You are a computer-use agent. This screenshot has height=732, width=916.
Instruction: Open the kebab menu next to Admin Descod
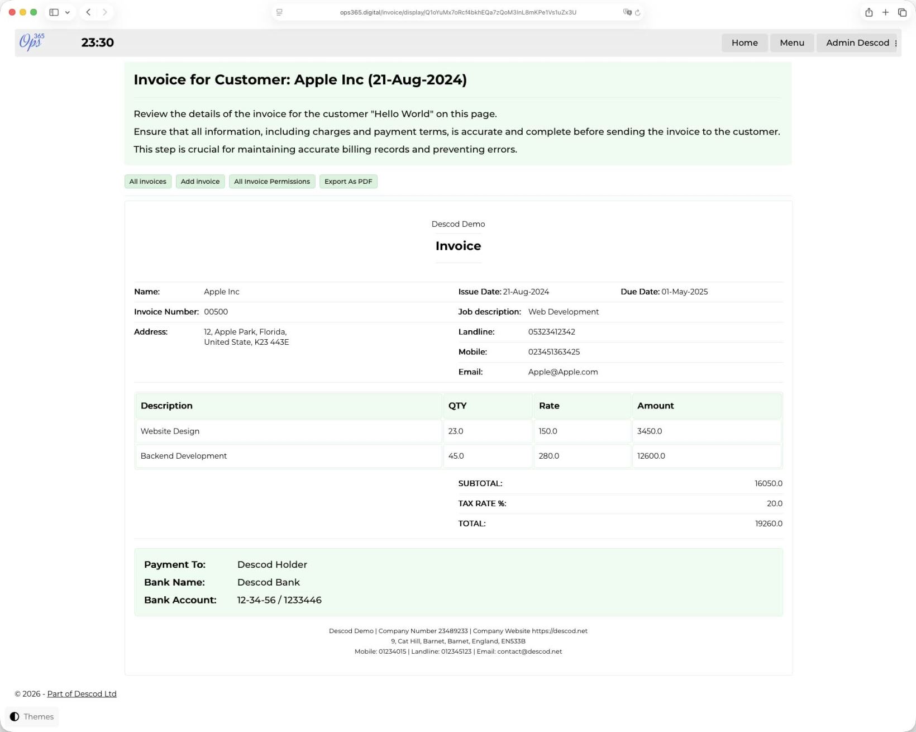896,43
